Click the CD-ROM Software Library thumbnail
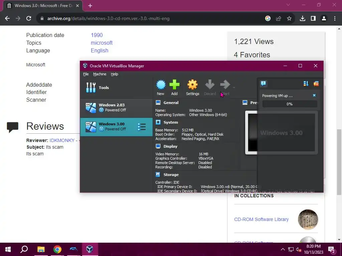 tap(308, 219)
